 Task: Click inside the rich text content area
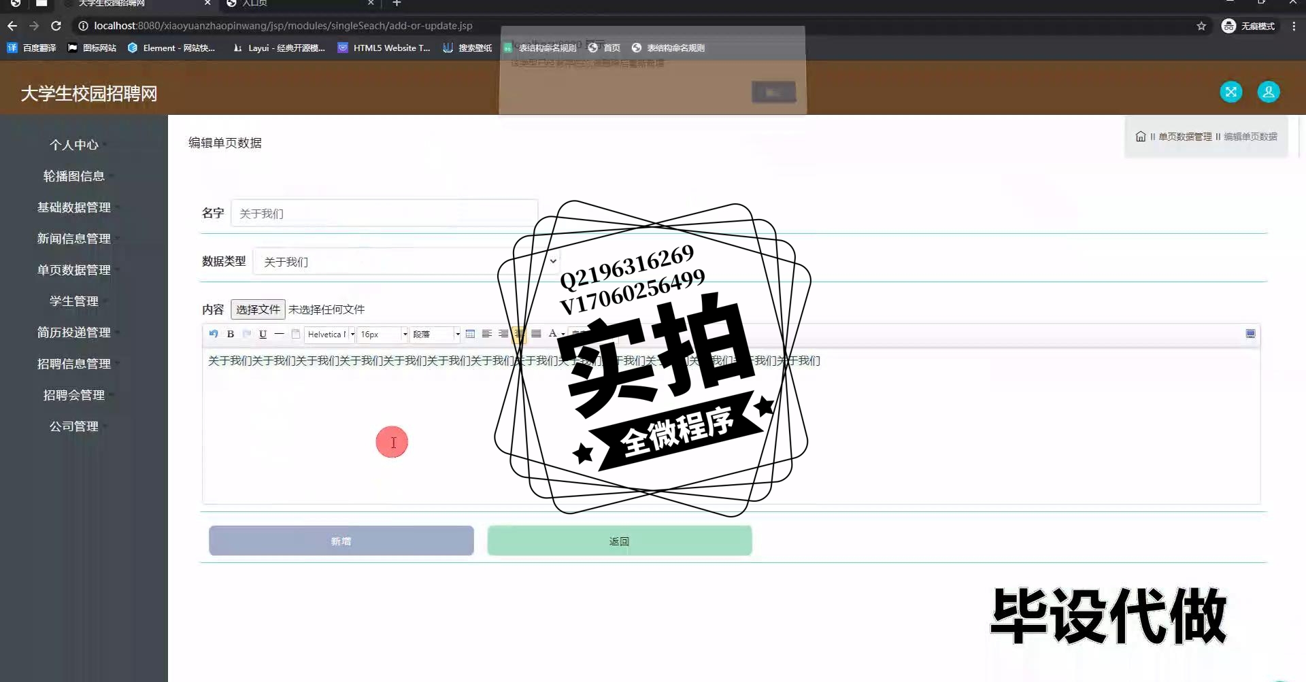pos(731,426)
